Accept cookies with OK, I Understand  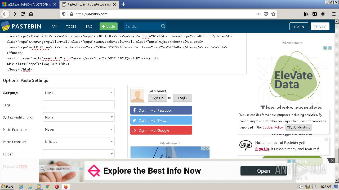[298, 127]
